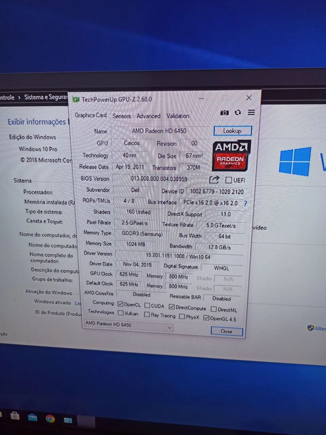Click the Device ID field 1002 6779
Viewport: 326px width, 435px height.
pos(217,192)
